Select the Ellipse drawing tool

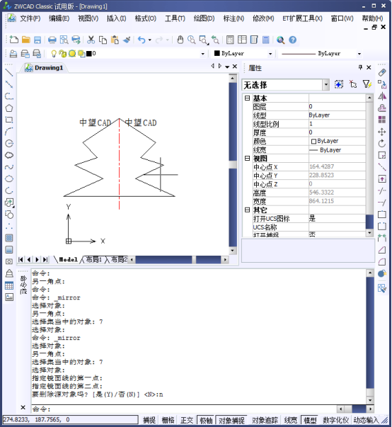pyautogui.click(x=9, y=178)
